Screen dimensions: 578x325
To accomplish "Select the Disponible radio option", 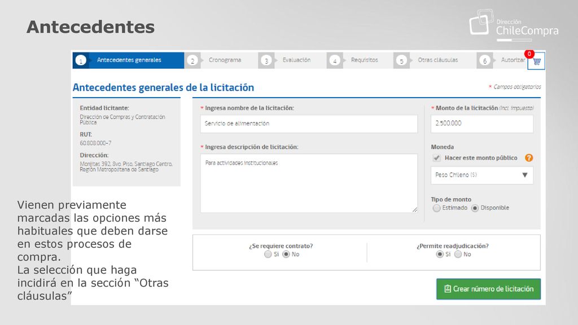I will [x=475, y=208].
